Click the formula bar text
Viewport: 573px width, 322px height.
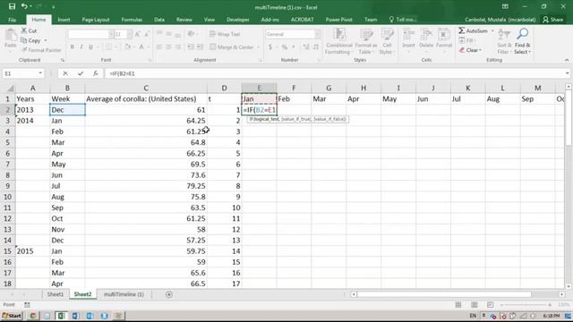122,73
